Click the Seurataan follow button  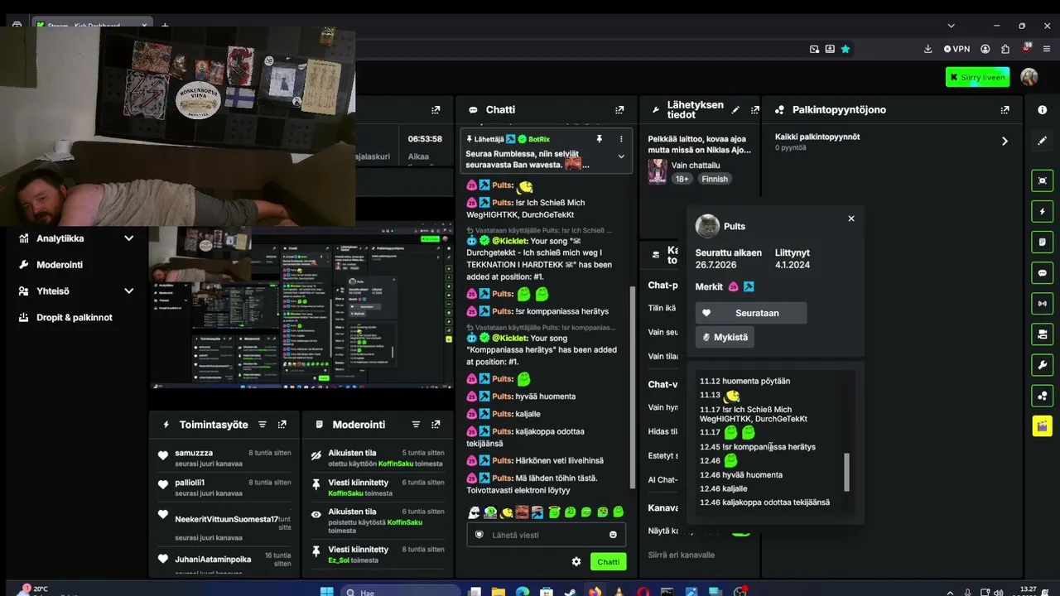pyautogui.click(x=750, y=313)
